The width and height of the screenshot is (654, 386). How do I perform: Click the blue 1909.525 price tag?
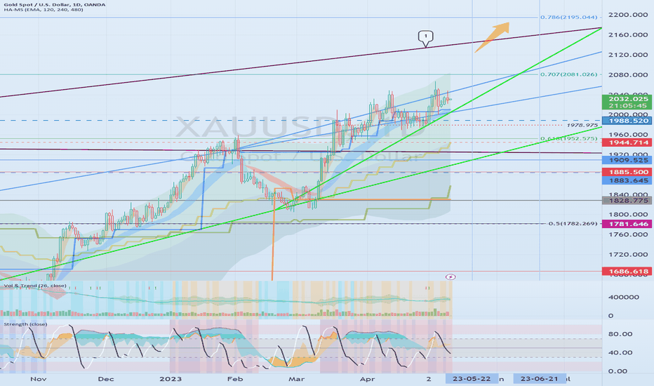click(x=628, y=160)
